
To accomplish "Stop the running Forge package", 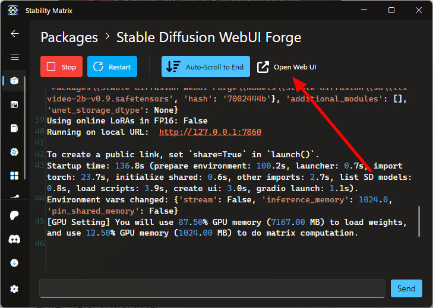I will pos(61,66).
